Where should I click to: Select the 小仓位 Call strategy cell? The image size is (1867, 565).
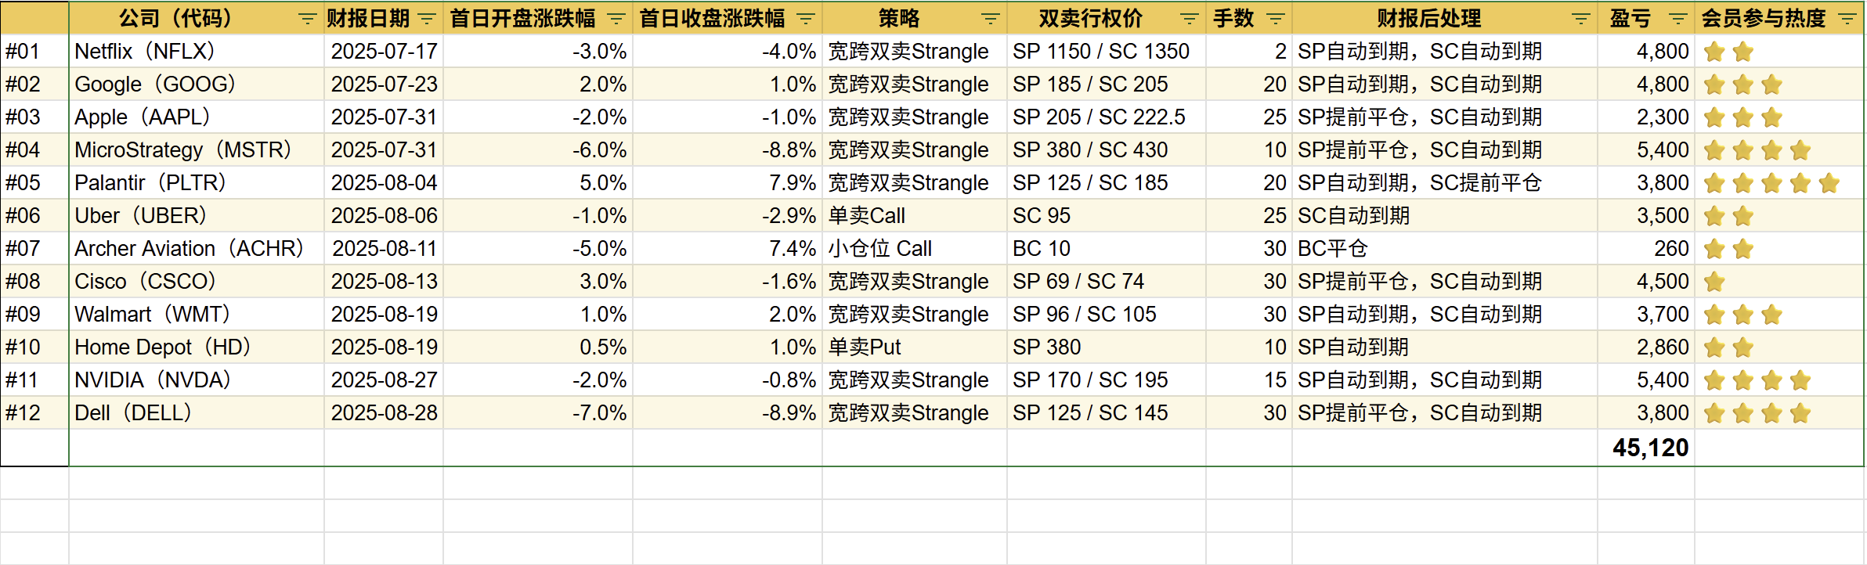click(x=913, y=249)
